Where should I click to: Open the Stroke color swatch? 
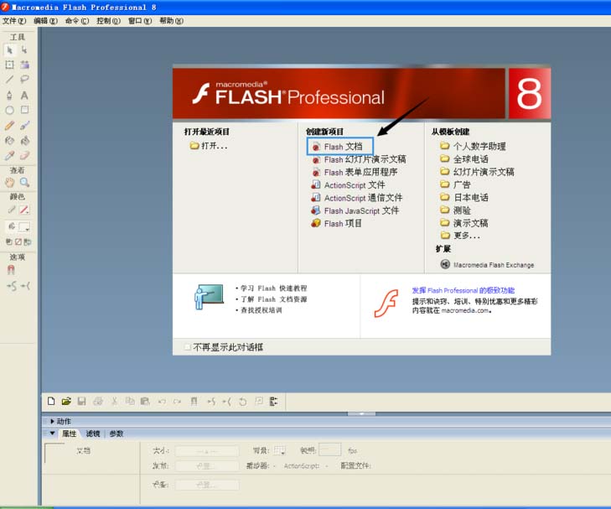pyautogui.click(x=24, y=210)
